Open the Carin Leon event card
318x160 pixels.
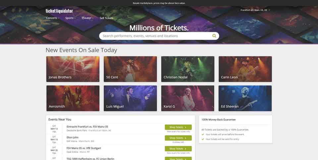[245, 69]
